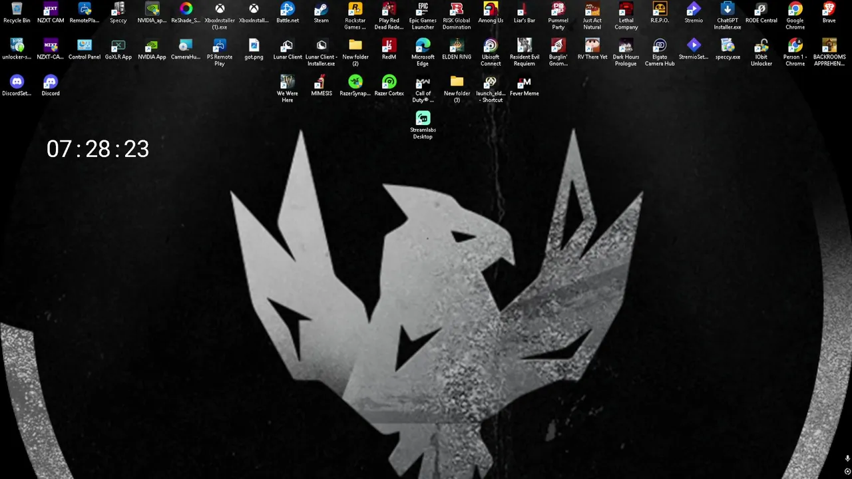Open R.E.P.O. game shortcut
The width and height of the screenshot is (852, 479).
[660, 13]
